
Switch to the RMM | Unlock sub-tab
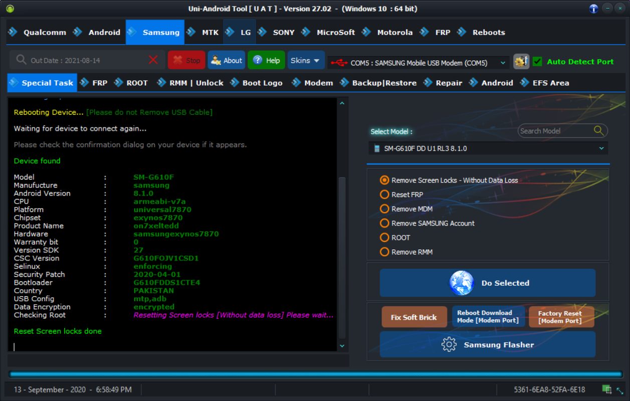(190, 83)
